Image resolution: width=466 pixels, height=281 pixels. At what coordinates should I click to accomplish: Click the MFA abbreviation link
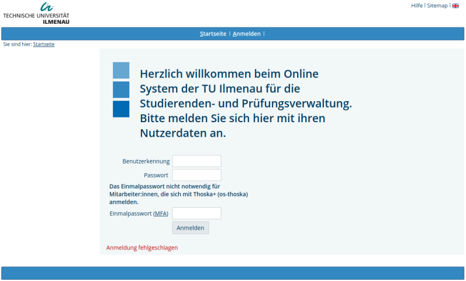161,214
